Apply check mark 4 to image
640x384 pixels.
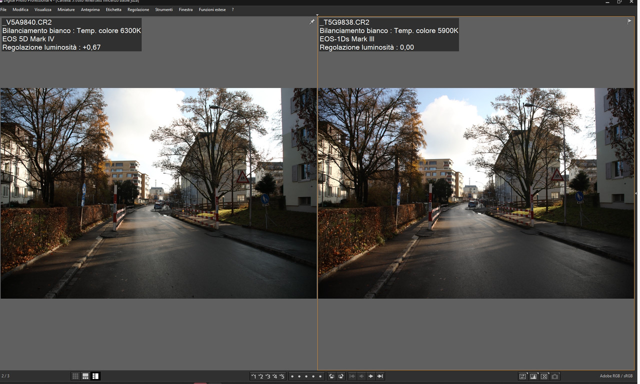tap(274, 376)
